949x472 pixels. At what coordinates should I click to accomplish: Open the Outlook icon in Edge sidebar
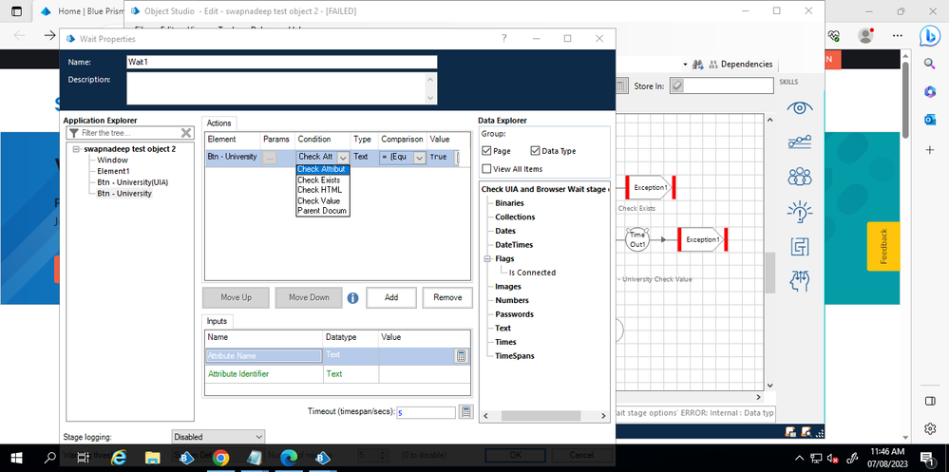pyautogui.click(x=930, y=120)
